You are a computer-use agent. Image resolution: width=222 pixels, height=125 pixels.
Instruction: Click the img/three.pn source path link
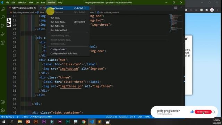pyautogui.click(x=71, y=86)
